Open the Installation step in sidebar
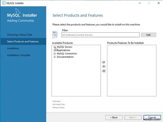The height and width of the screenshot is (122, 163). (13, 48)
